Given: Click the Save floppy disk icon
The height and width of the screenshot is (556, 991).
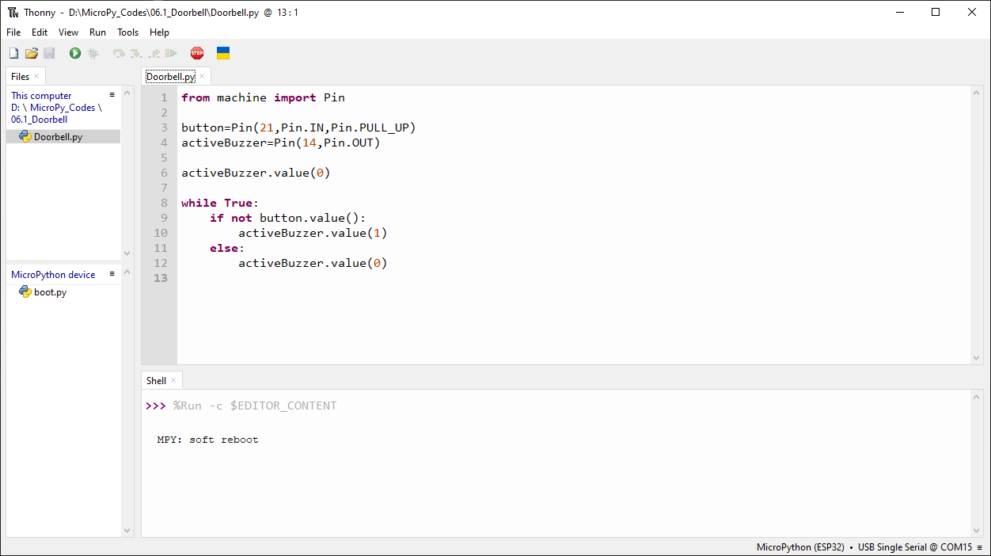Looking at the screenshot, I should click(49, 53).
